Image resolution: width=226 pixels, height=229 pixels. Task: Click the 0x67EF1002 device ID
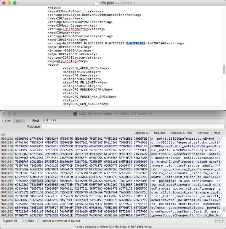click(94, 43)
